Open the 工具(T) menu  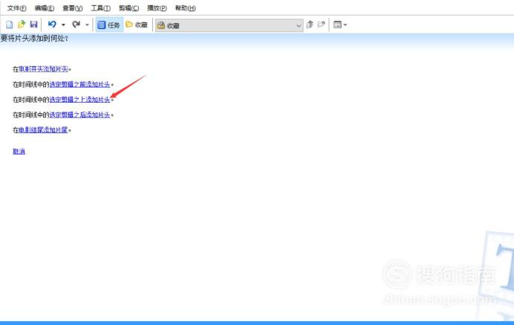tap(100, 8)
